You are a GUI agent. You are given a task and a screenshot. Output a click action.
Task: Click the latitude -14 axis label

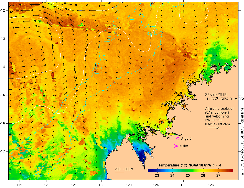tap(3, 67)
